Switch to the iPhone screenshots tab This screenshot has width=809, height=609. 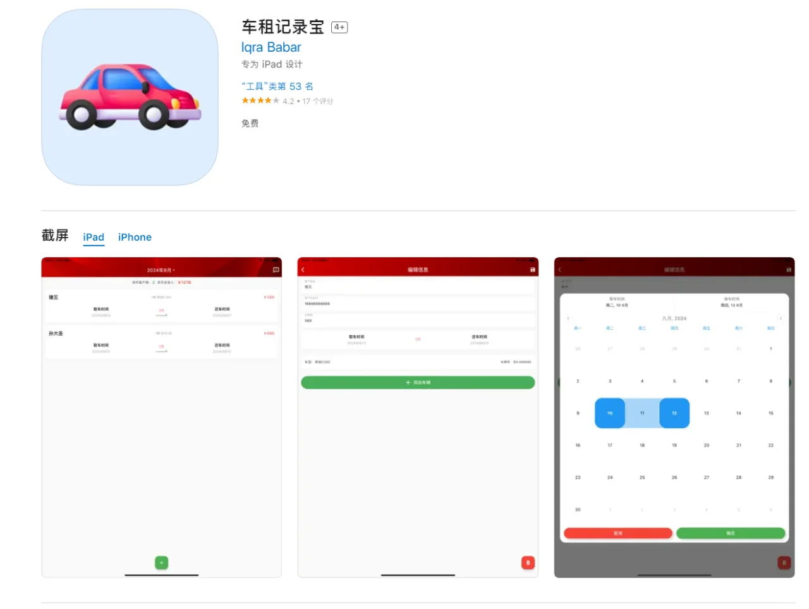[134, 237]
